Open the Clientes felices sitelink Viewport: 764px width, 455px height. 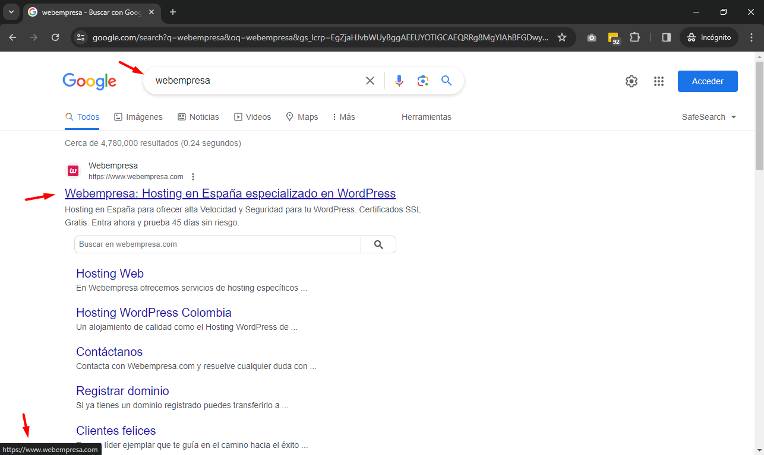tap(116, 431)
